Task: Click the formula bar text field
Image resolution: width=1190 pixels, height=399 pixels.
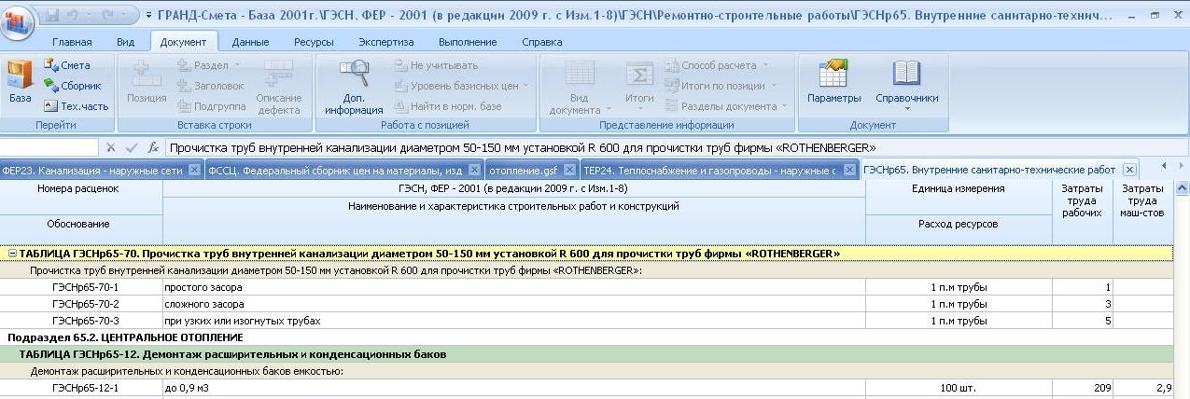Action: (677, 147)
